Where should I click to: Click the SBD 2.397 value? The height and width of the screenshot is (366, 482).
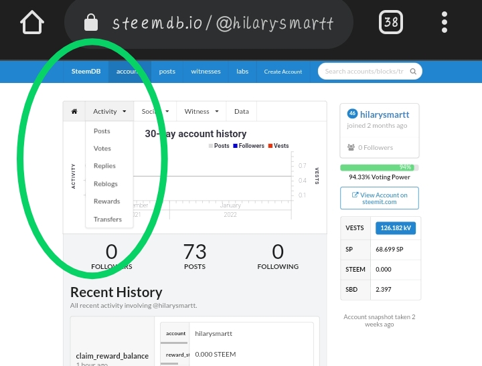pos(384,290)
